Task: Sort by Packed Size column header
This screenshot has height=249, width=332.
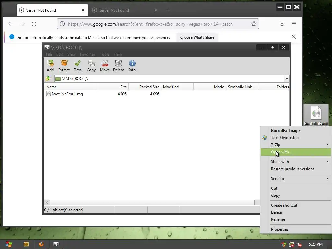Action: (x=145, y=87)
